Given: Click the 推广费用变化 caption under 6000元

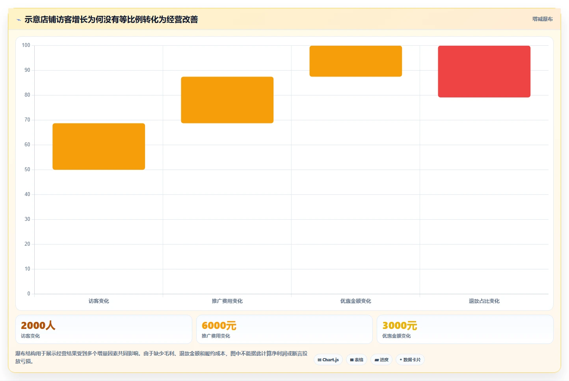Looking at the screenshot, I should pyautogui.click(x=216, y=336).
